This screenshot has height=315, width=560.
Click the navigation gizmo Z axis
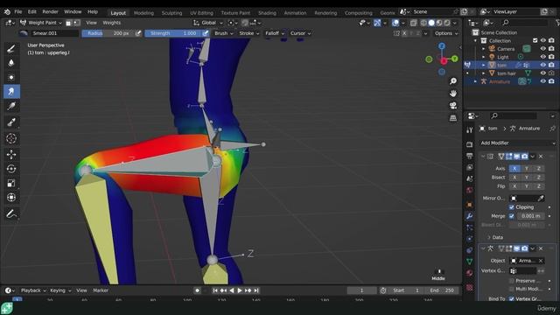pyautogui.click(x=442, y=46)
